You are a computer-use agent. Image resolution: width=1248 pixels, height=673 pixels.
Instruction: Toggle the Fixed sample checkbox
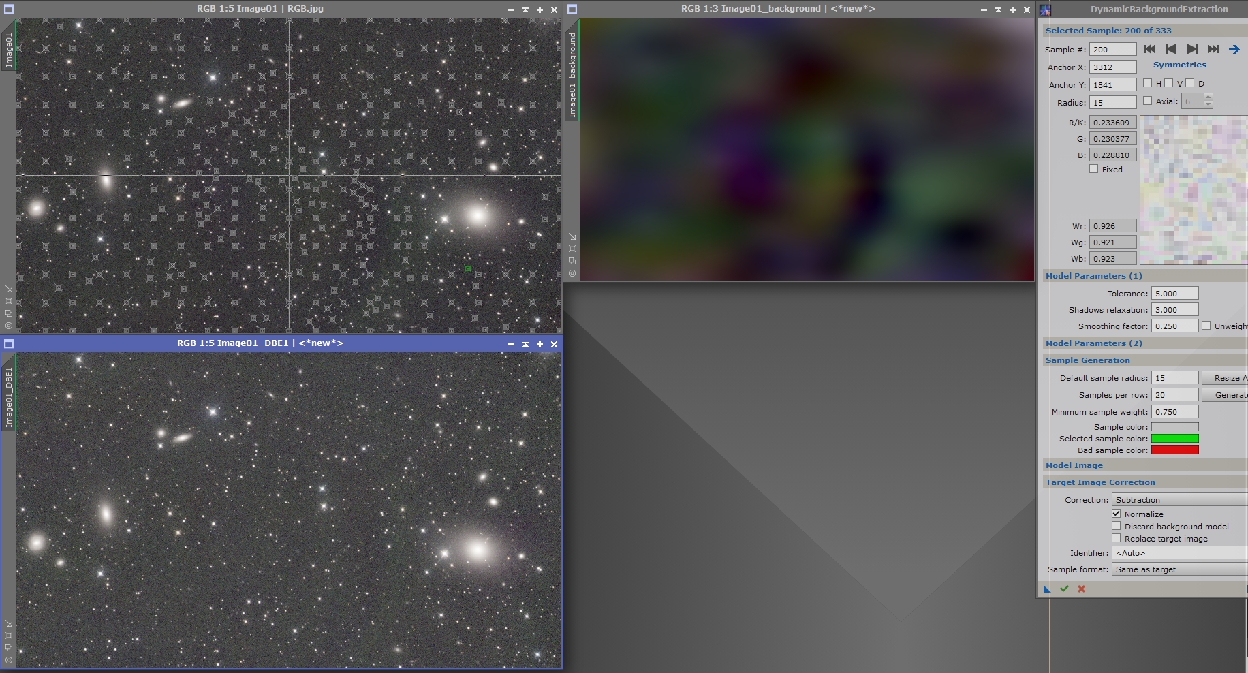1094,169
